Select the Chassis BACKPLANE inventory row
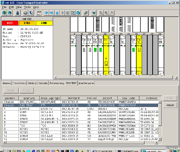The image size is (180, 152). pyautogui.click(x=80, y=102)
